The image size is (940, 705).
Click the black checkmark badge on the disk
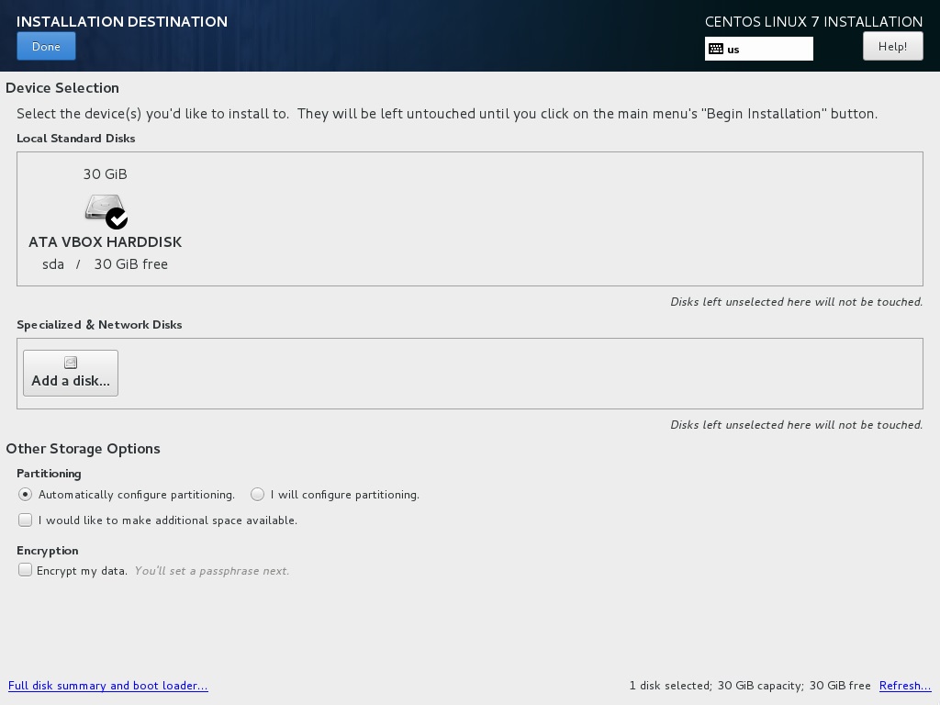pyautogui.click(x=117, y=218)
